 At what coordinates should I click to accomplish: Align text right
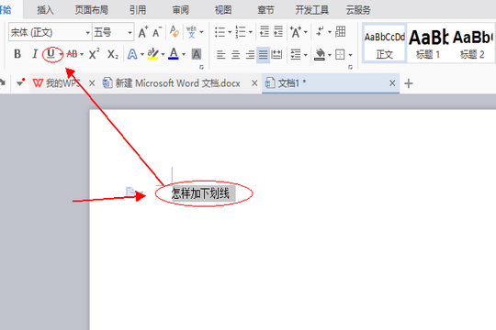click(250, 55)
